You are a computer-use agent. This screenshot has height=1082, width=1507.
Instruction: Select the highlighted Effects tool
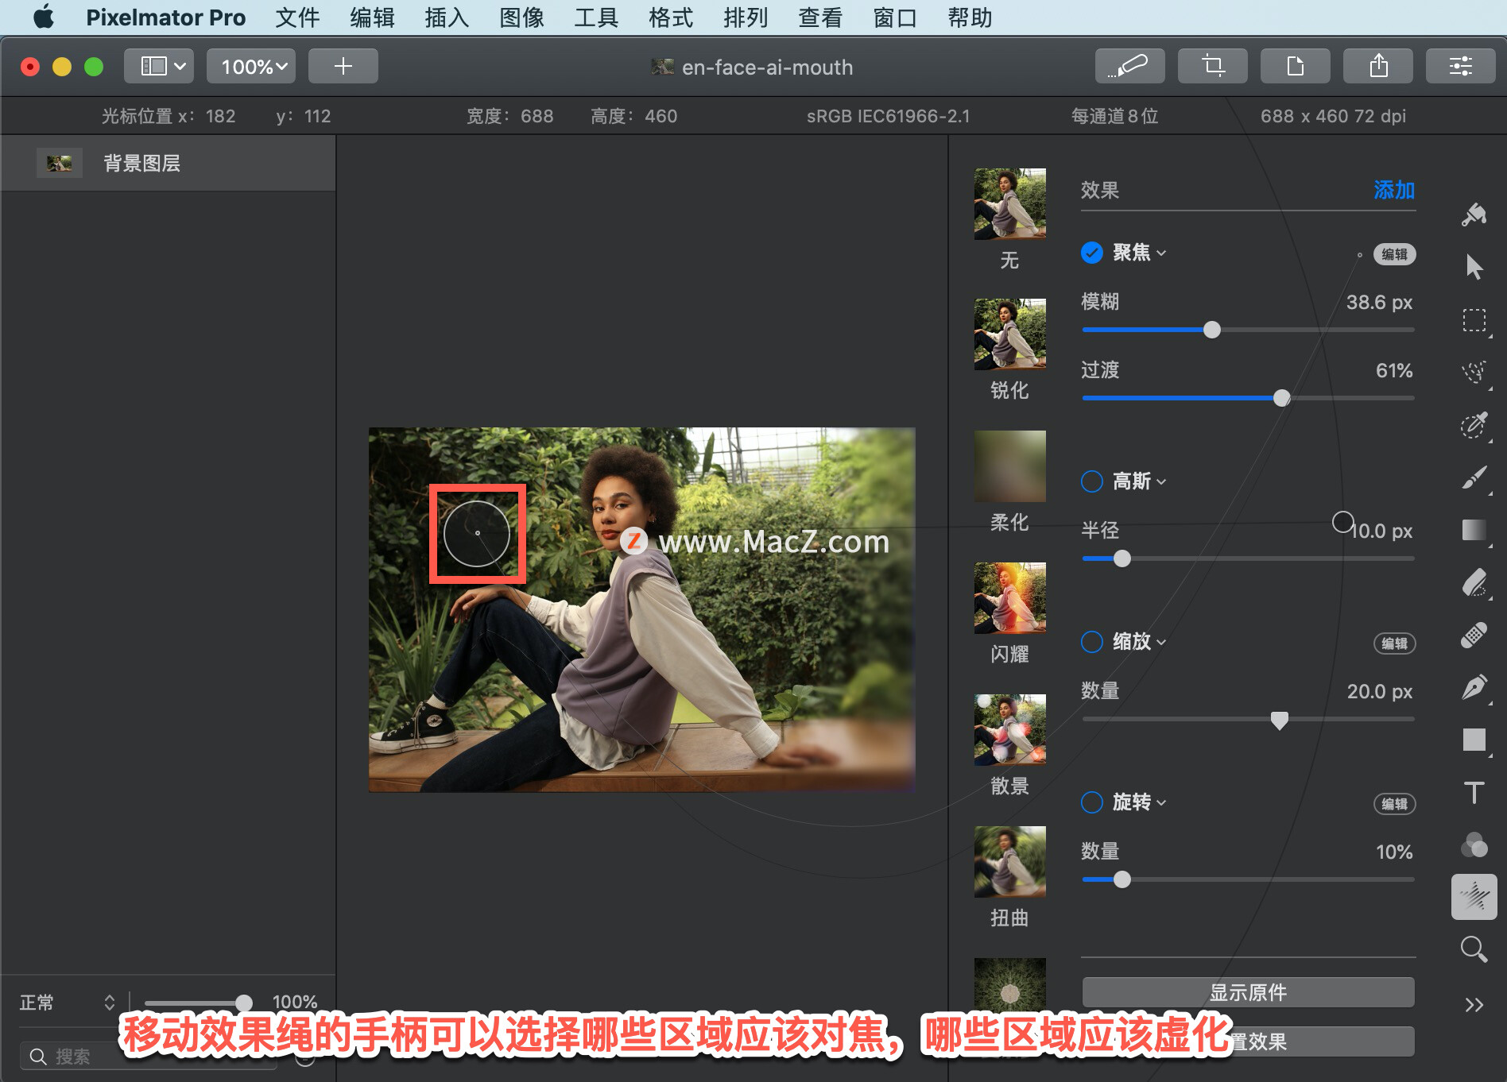(1474, 897)
